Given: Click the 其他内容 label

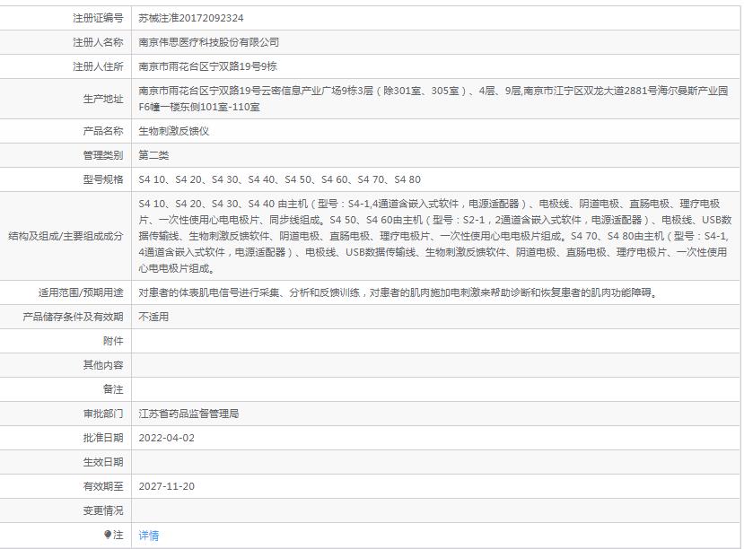Looking at the screenshot, I should tap(103, 365).
